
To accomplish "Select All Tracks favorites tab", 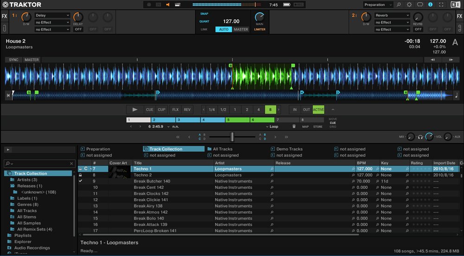I will [223, 149].
